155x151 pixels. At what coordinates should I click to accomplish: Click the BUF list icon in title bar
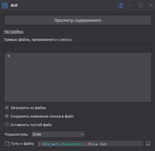pyautogui.click(x=5, y=5)
